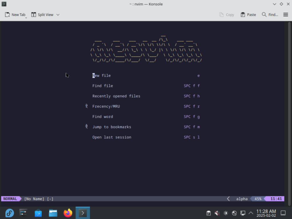Click the Paste button in toolbar
Screen dimensions: 292x219
(x=248, y=15)
